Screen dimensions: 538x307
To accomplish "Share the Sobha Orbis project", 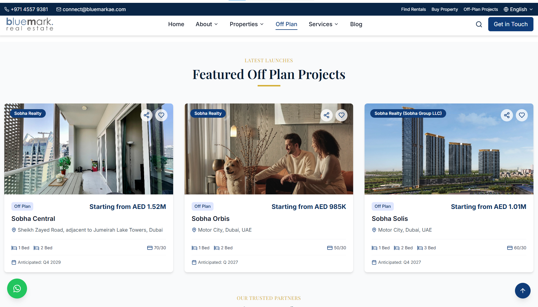I will coord(326,115).
